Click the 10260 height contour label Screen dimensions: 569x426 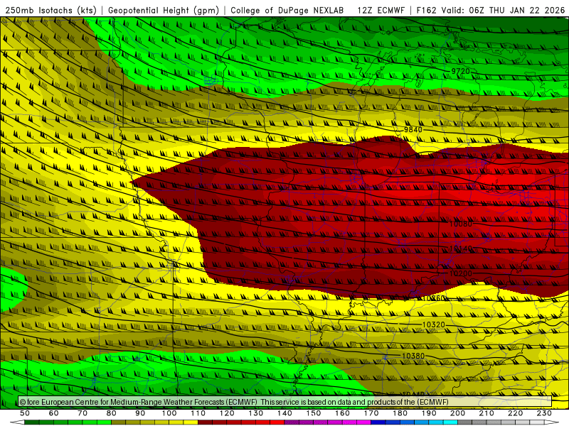(x=434, y=298)
